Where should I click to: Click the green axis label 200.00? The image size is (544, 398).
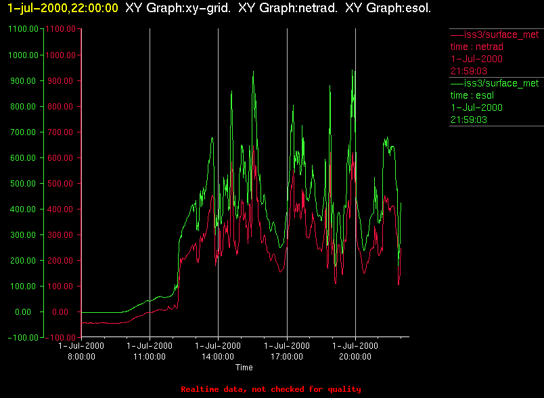(x=23, y=260)
